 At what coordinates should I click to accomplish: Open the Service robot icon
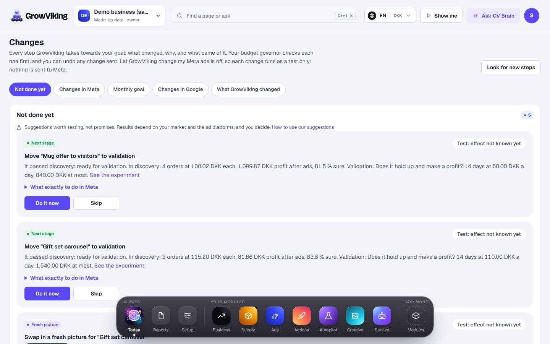point(382,316)
